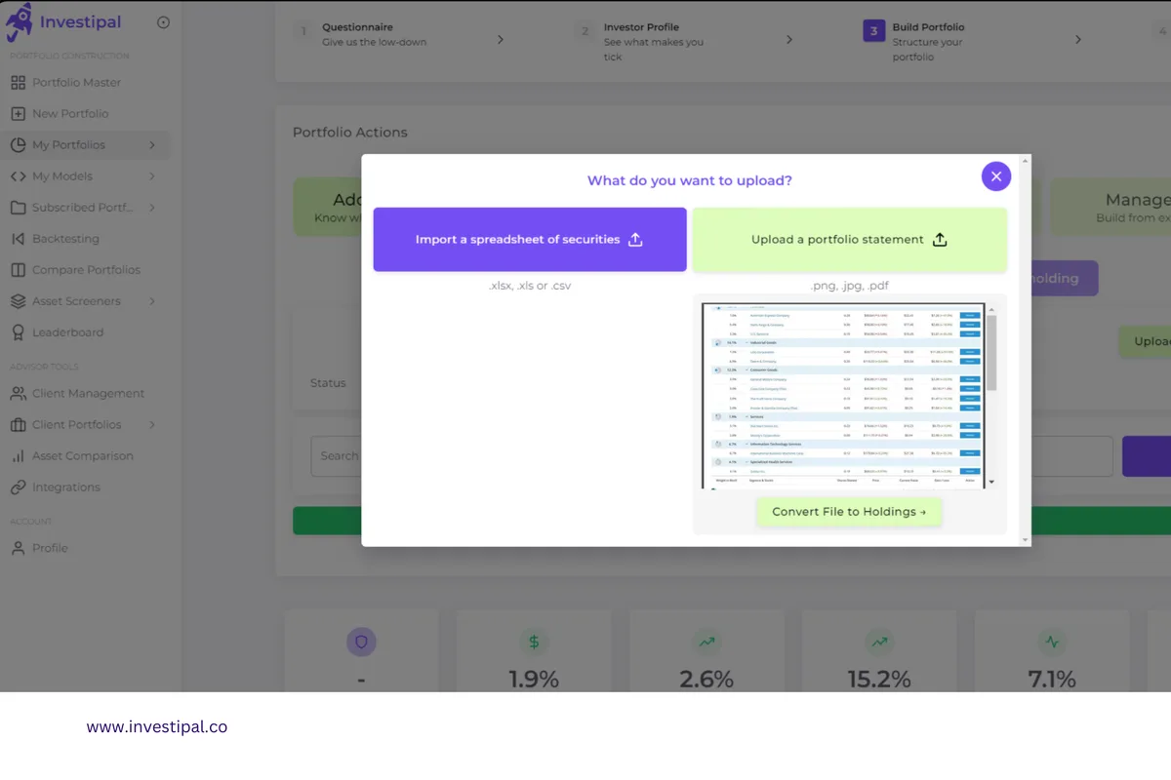The height and width of the screenshot is (780, 1171).
Task: Click the Client Management people icon
Action: tap(18, 394)
